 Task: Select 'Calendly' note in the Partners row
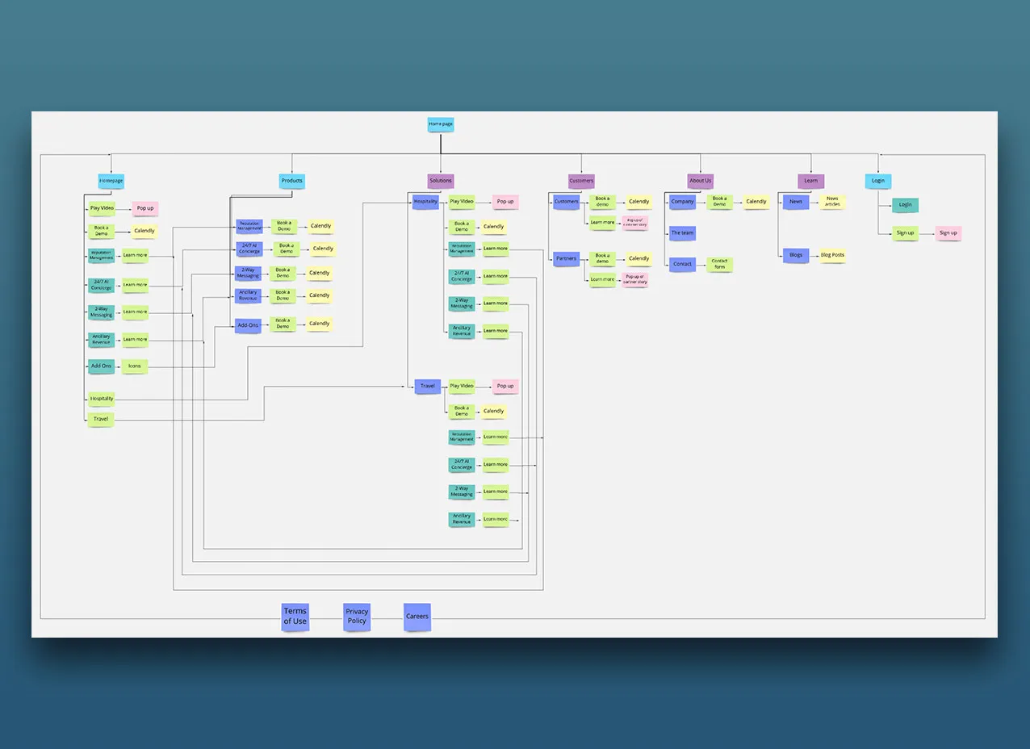[x=639, y=259]
